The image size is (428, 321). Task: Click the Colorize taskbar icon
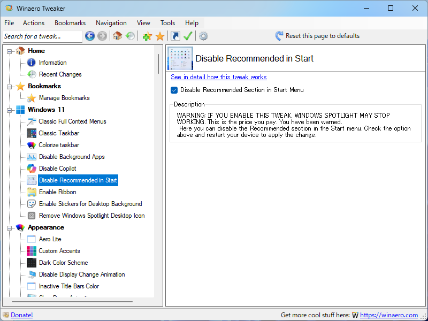click(x=32, y=144)
